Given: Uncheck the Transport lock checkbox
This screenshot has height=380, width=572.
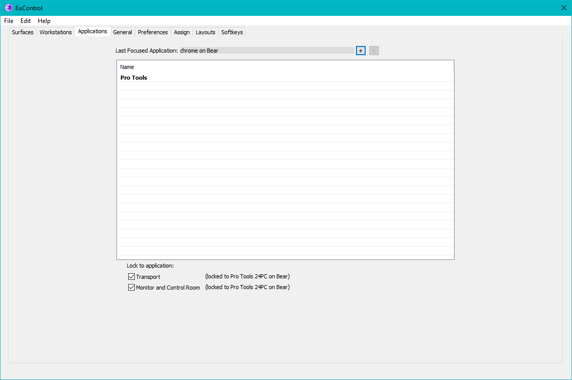Looking at the screenshot, I should pos(131,277).
